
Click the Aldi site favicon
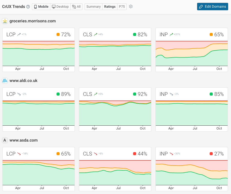click(5, 80)
